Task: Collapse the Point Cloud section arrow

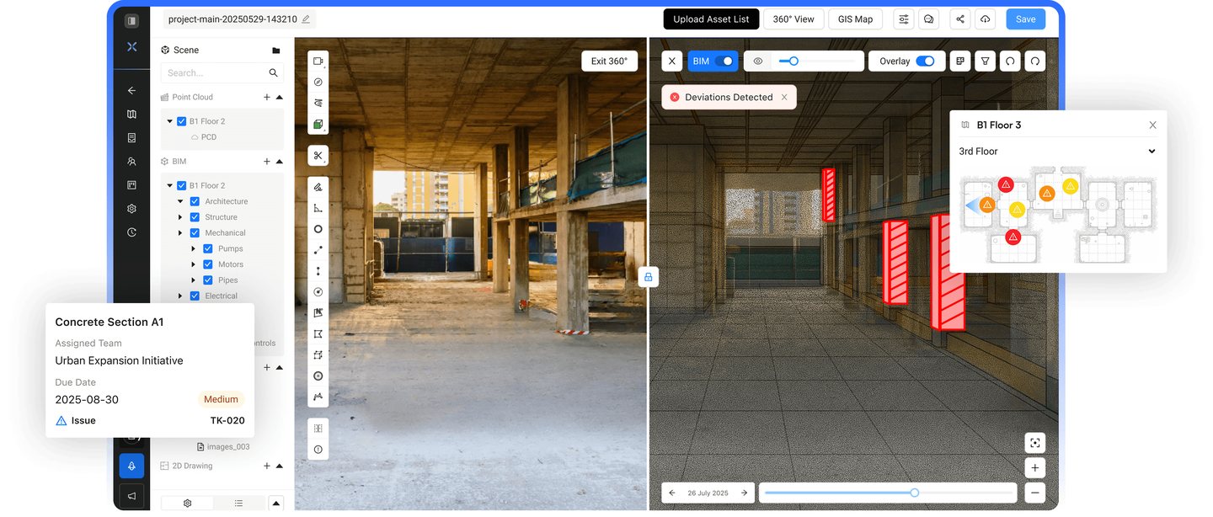Action: coord(279,97)
